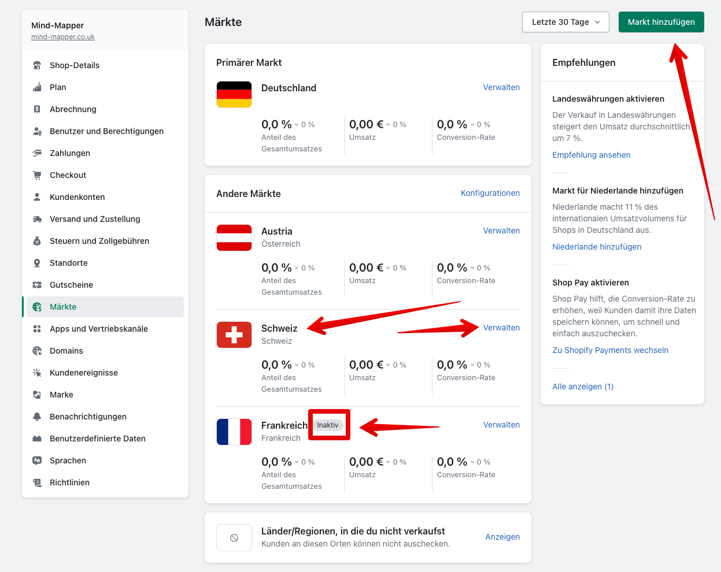This screenshot has height=572, width=721.
Task: Click the Domains globe icon
Action: point(37,351)
